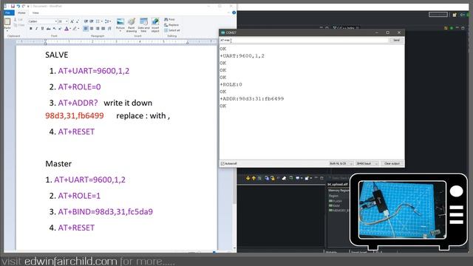Insert Date and time
The image size is (473, 266).
pyautogui.click(x=143, y=24)
